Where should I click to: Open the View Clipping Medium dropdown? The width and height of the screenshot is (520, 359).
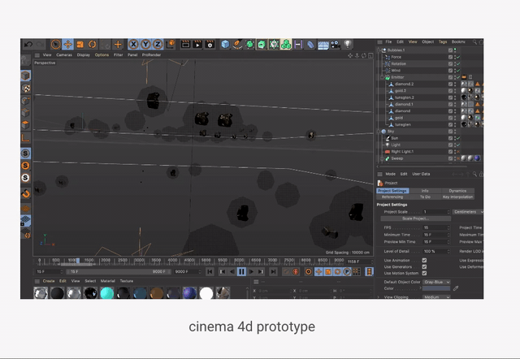coord(436,297)
